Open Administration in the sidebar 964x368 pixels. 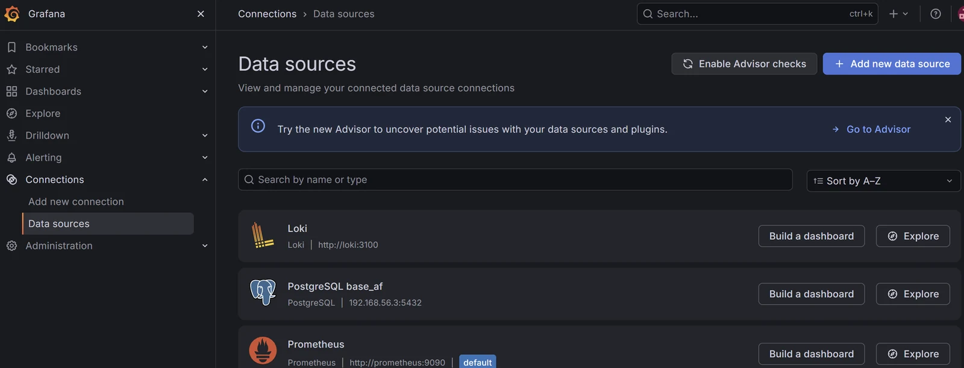point(59,245)
